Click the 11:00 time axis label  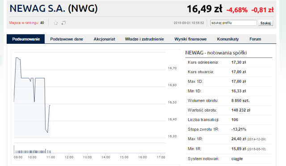(50, 157)
